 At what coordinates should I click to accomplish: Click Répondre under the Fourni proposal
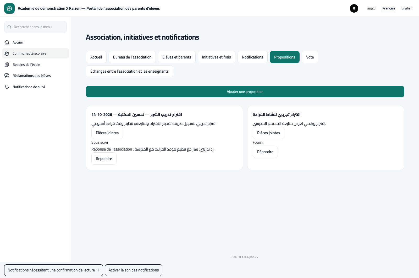[265, 152]
